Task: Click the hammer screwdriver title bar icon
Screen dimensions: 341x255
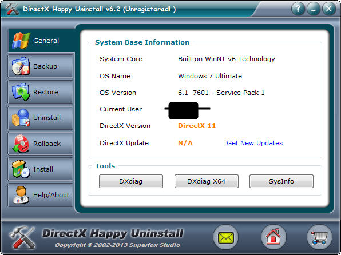Action: pos(12,9)
